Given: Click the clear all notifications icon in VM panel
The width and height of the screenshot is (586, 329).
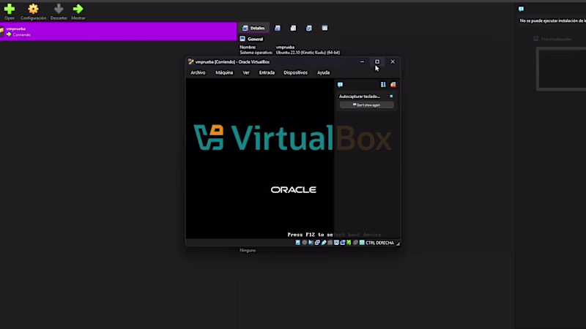Looking at the screenshot, I should [393, 85].
